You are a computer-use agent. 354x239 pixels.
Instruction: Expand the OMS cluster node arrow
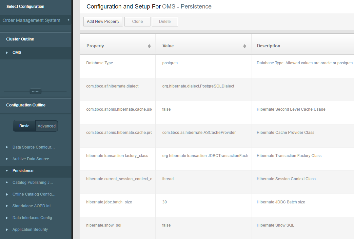pyautogui.click(x=7, y=53)
